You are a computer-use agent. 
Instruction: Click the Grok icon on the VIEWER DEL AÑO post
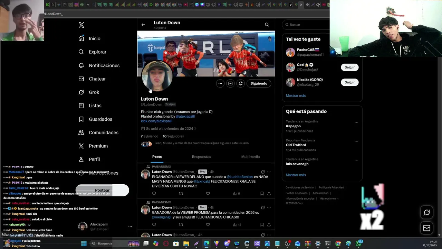[263, 172]
